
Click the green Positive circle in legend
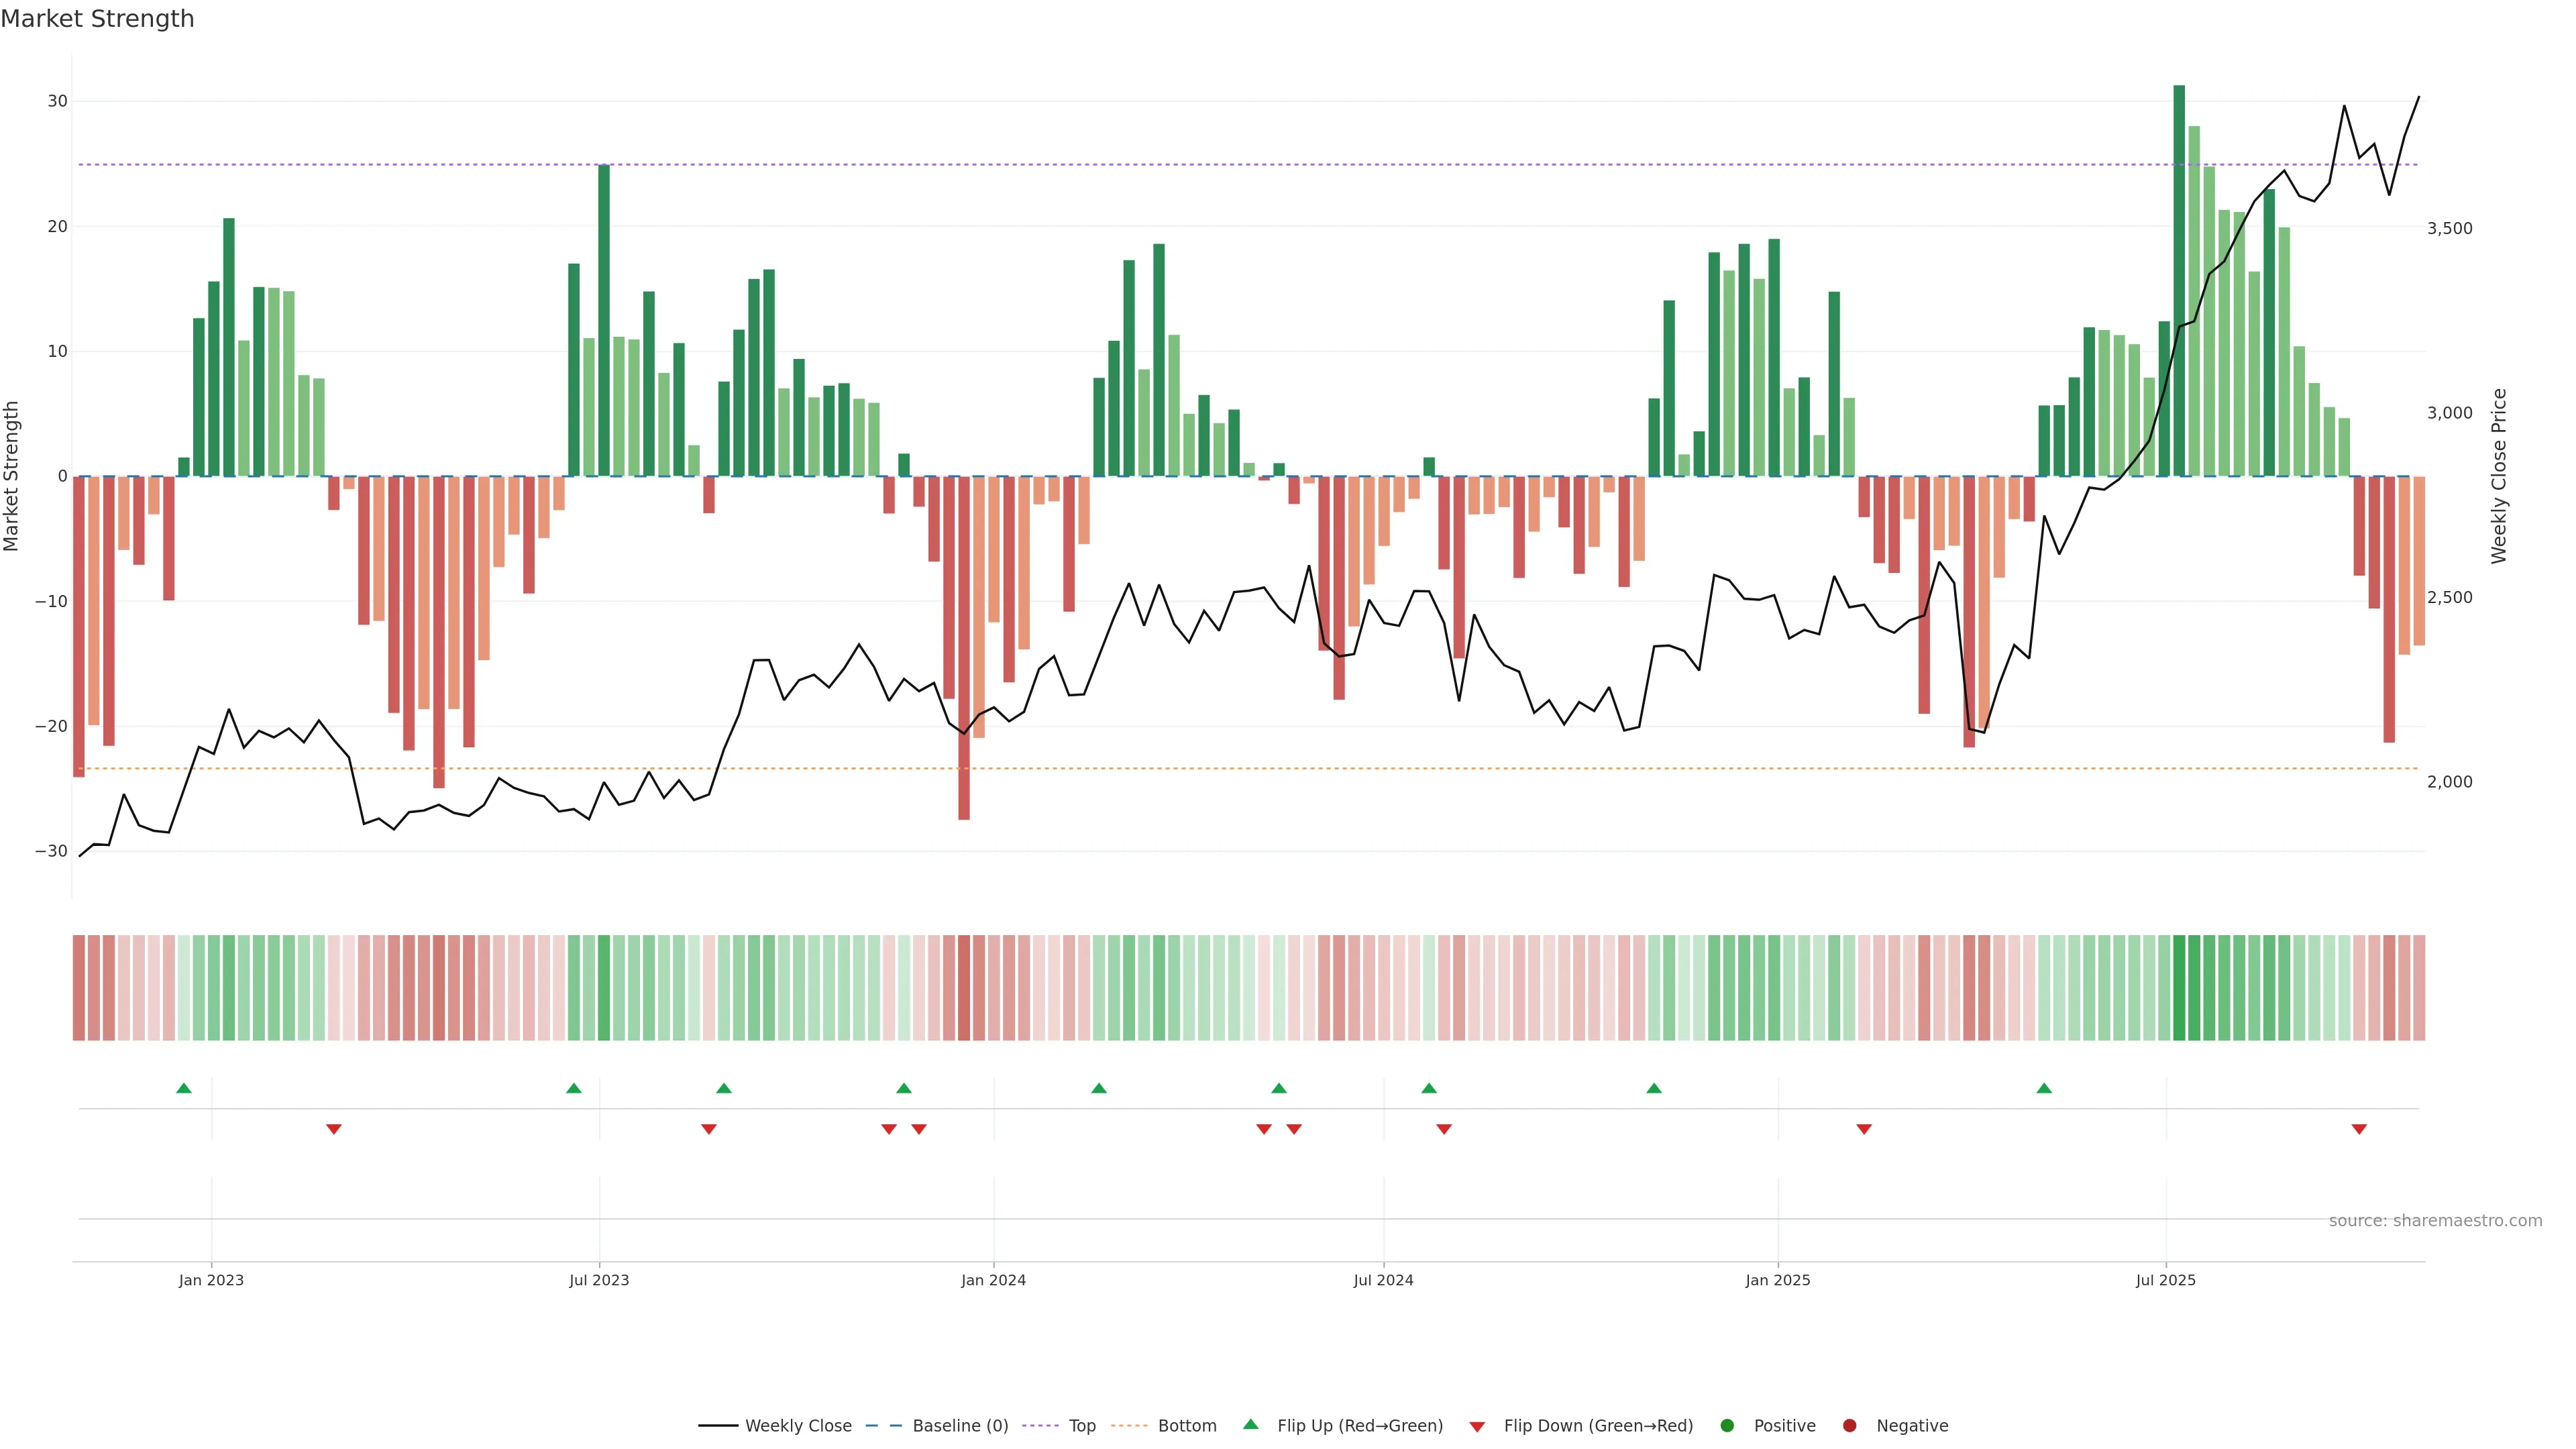1727,1425
